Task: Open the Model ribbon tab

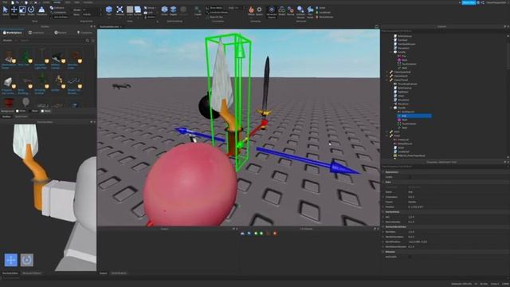Action: click(57, 2)
